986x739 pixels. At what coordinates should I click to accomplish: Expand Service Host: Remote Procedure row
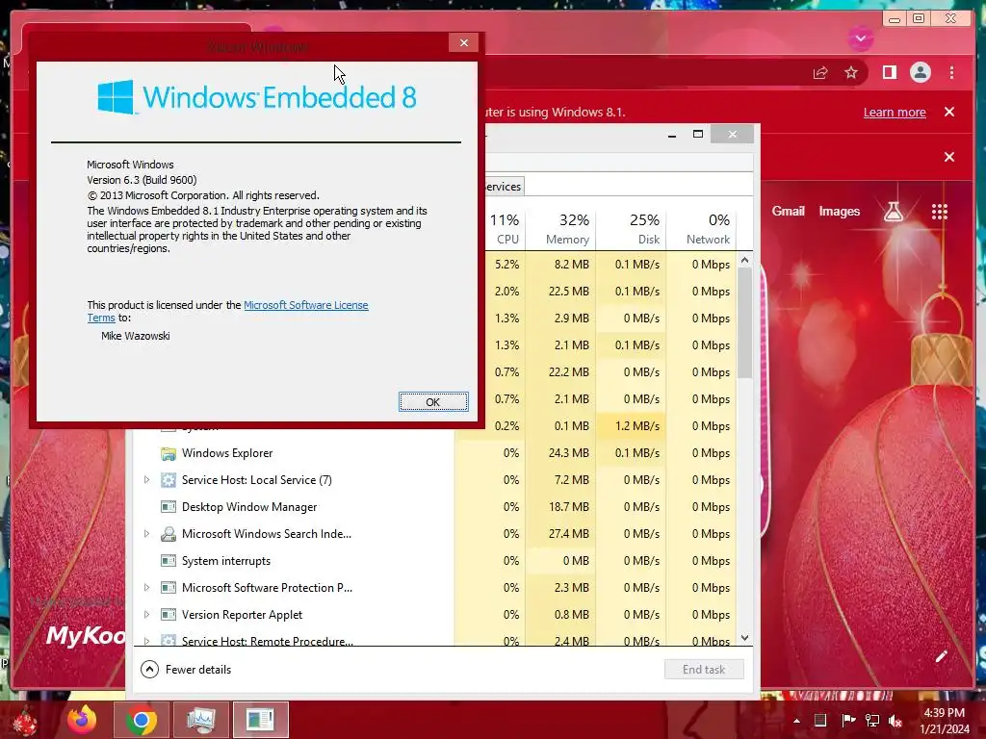(146, 642)
